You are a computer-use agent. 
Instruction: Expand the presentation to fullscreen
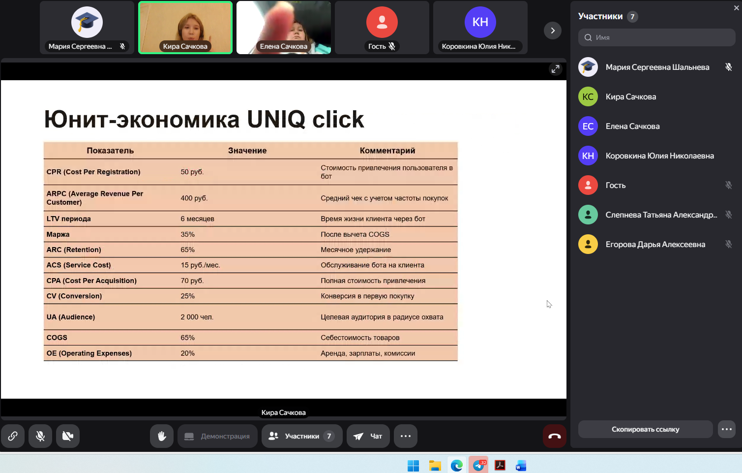555,69
